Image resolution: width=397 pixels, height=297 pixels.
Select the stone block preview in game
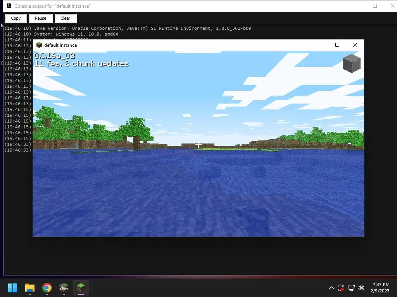tap(351, 63)
